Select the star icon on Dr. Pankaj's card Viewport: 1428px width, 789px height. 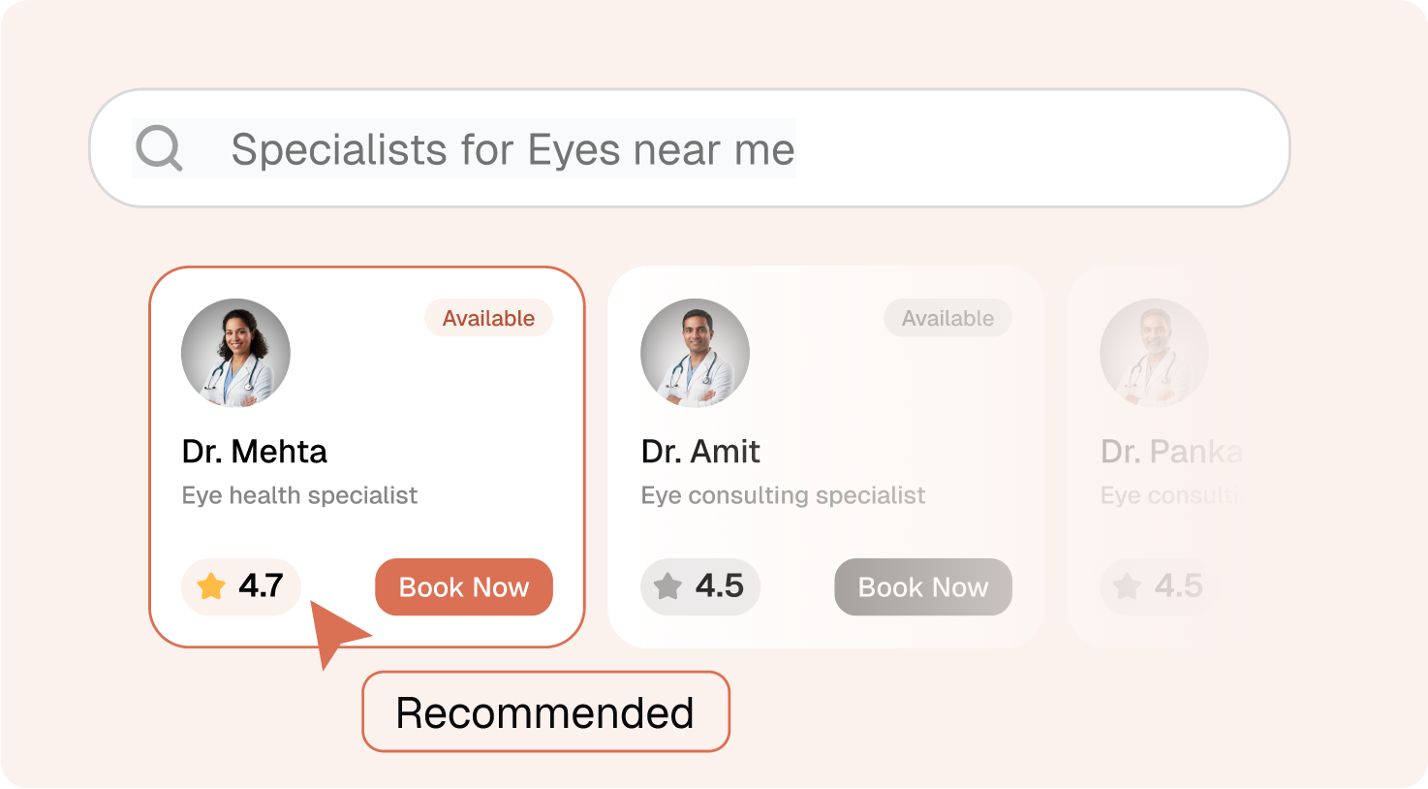1126,586
